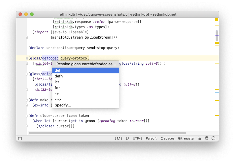The image size is (235, 163).
Task: Click 'defcodec' in the highlighted line
Action: pyautogui.click(x=50, y=58)
